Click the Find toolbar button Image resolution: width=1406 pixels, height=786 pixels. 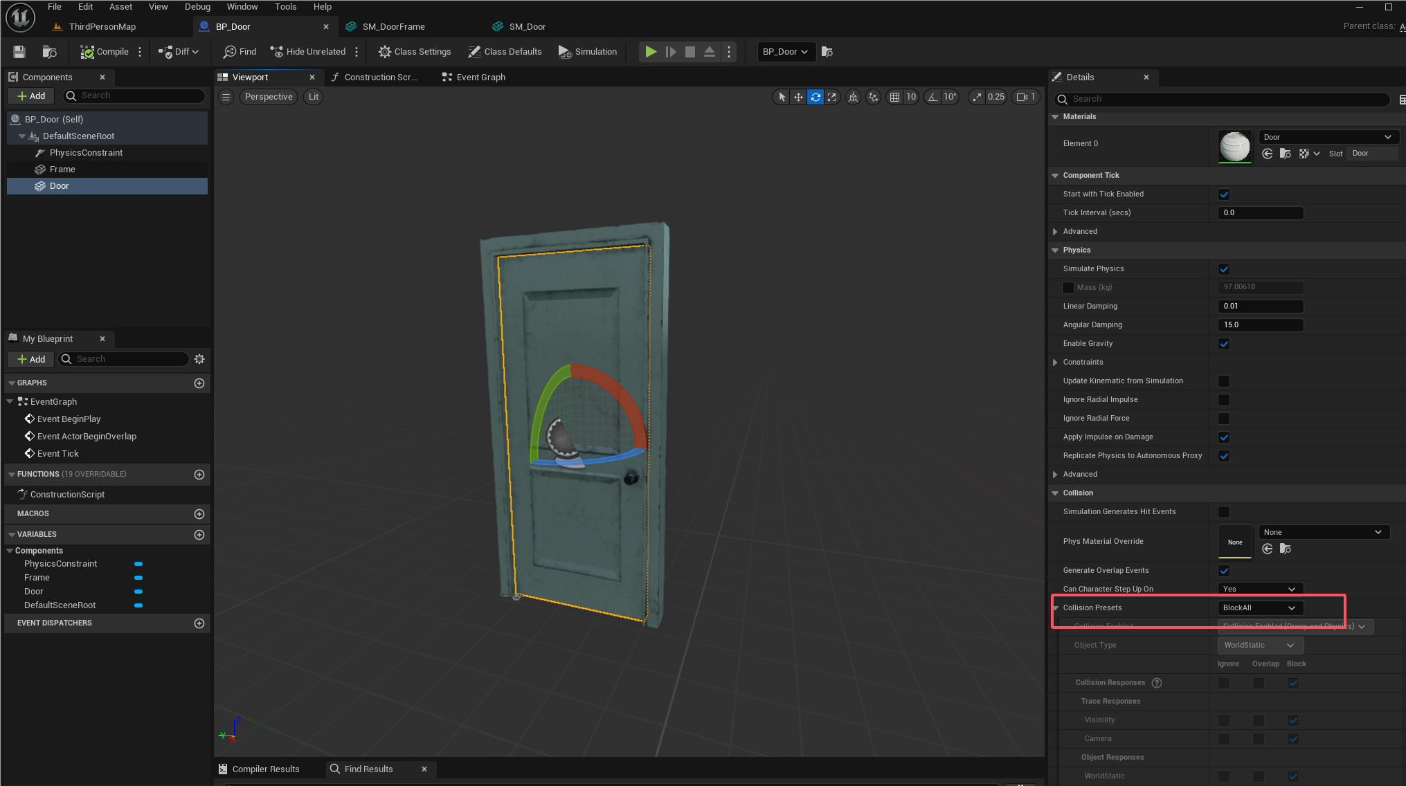coord(240,52)
